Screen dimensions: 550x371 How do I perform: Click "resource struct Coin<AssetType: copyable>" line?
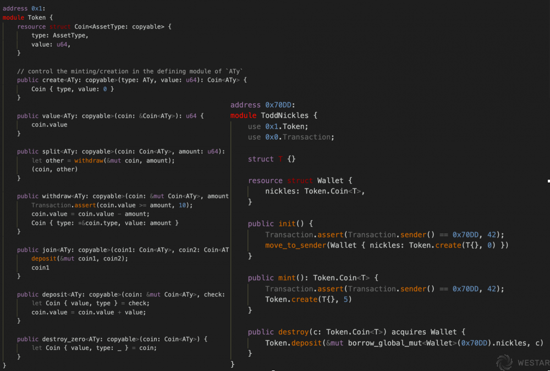click(95, 26)
